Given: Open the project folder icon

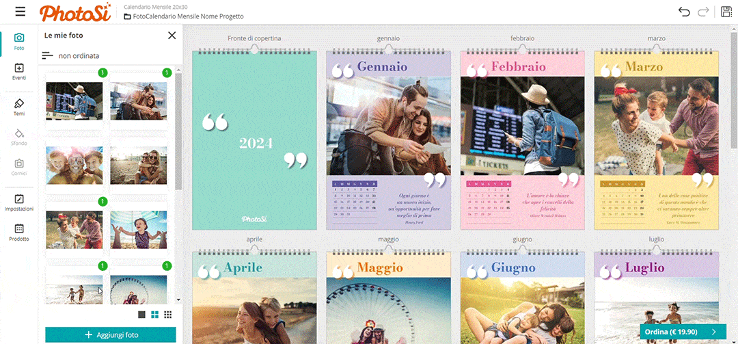Looking at the screenshot, I should click(127, 16).
